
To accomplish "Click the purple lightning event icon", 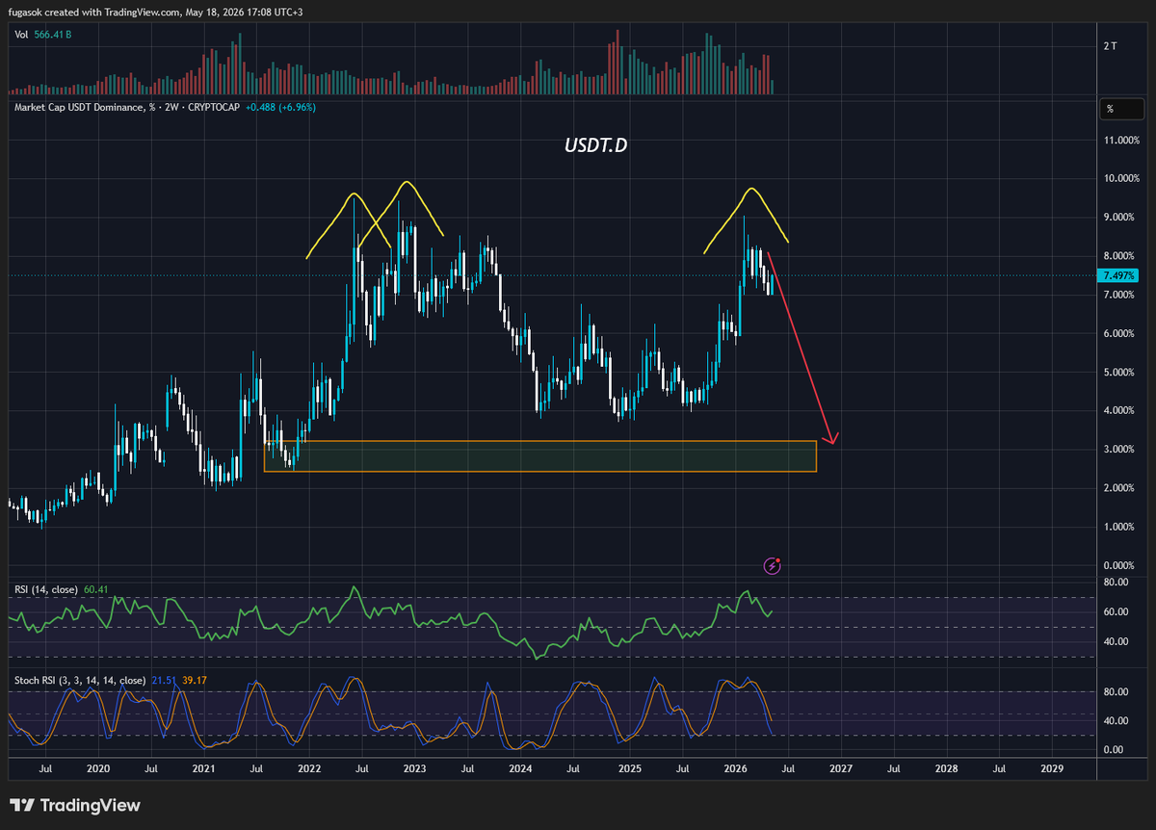I will click(773, 565).
